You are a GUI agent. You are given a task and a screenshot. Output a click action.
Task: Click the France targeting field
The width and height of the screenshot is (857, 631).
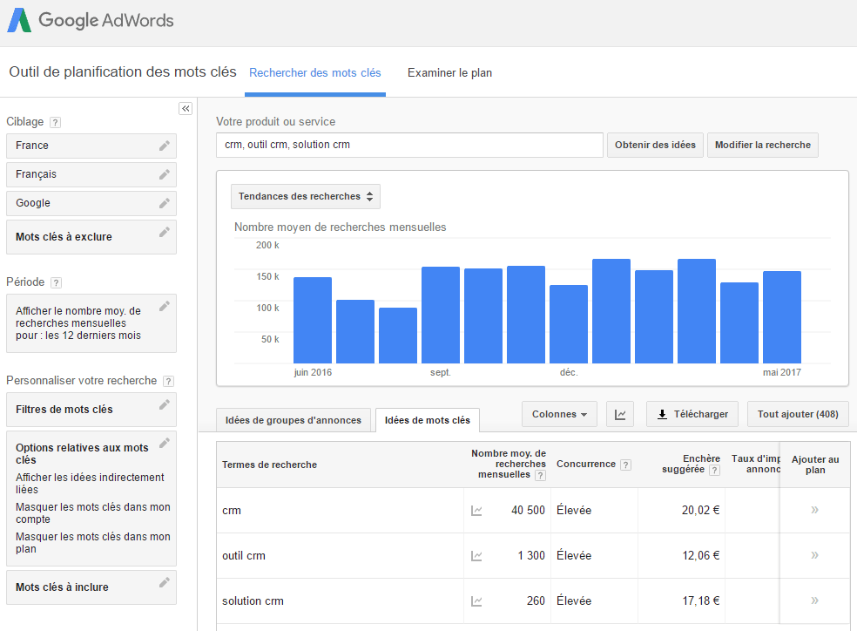click(x=91, y=146)
